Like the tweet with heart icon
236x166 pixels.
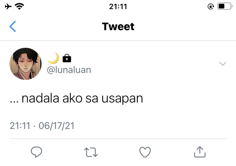[145, 152]
